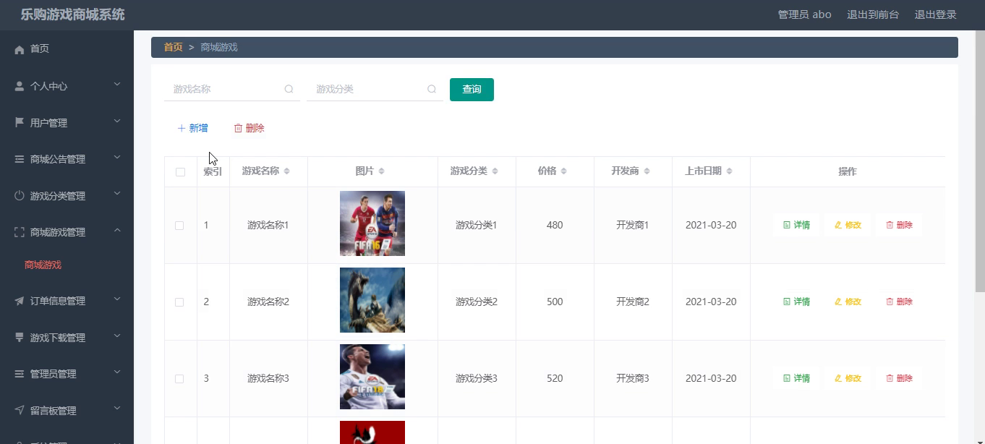This screenshot has height=444, width=985.
Task: Expand 游戏下载管理 chevron
Action: pyautogui.click(x=117, y=336)
